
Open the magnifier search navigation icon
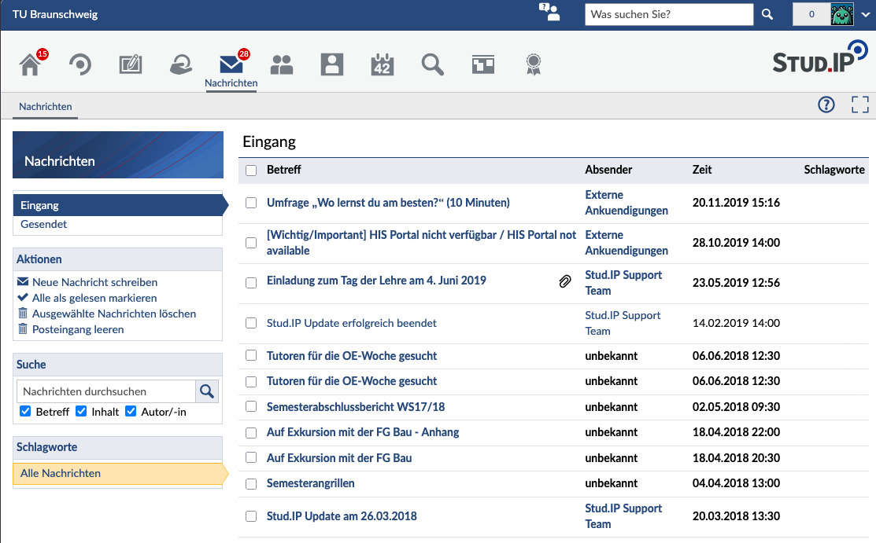432,64
